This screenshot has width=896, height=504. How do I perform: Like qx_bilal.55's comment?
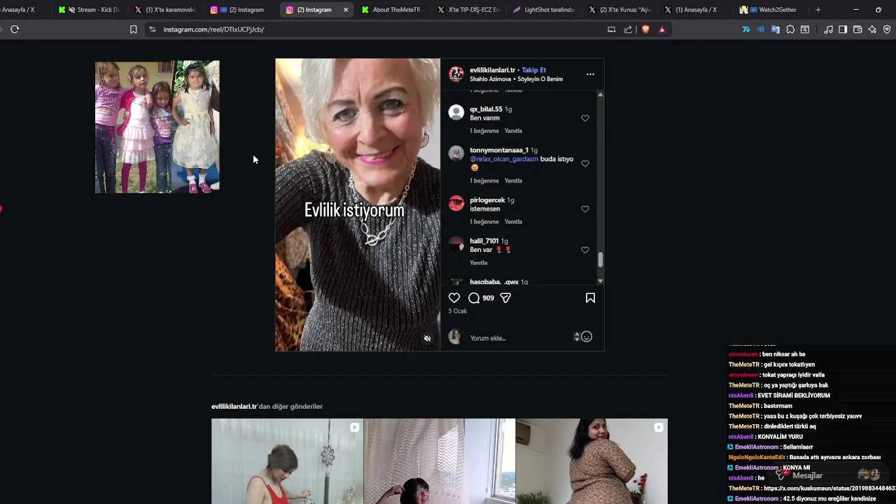coord(585,118)
